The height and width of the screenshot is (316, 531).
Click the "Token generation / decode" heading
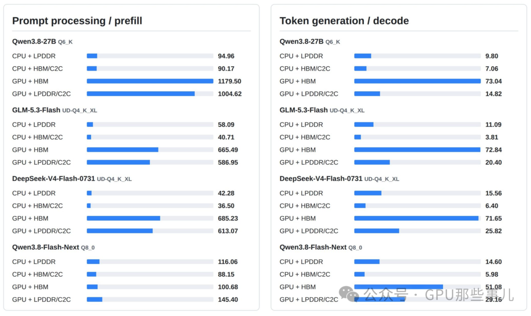click(x=344, y=21)
